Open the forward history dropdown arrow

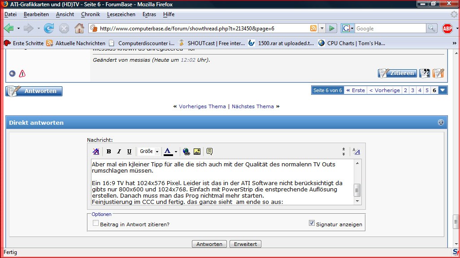tap(38, 28)
